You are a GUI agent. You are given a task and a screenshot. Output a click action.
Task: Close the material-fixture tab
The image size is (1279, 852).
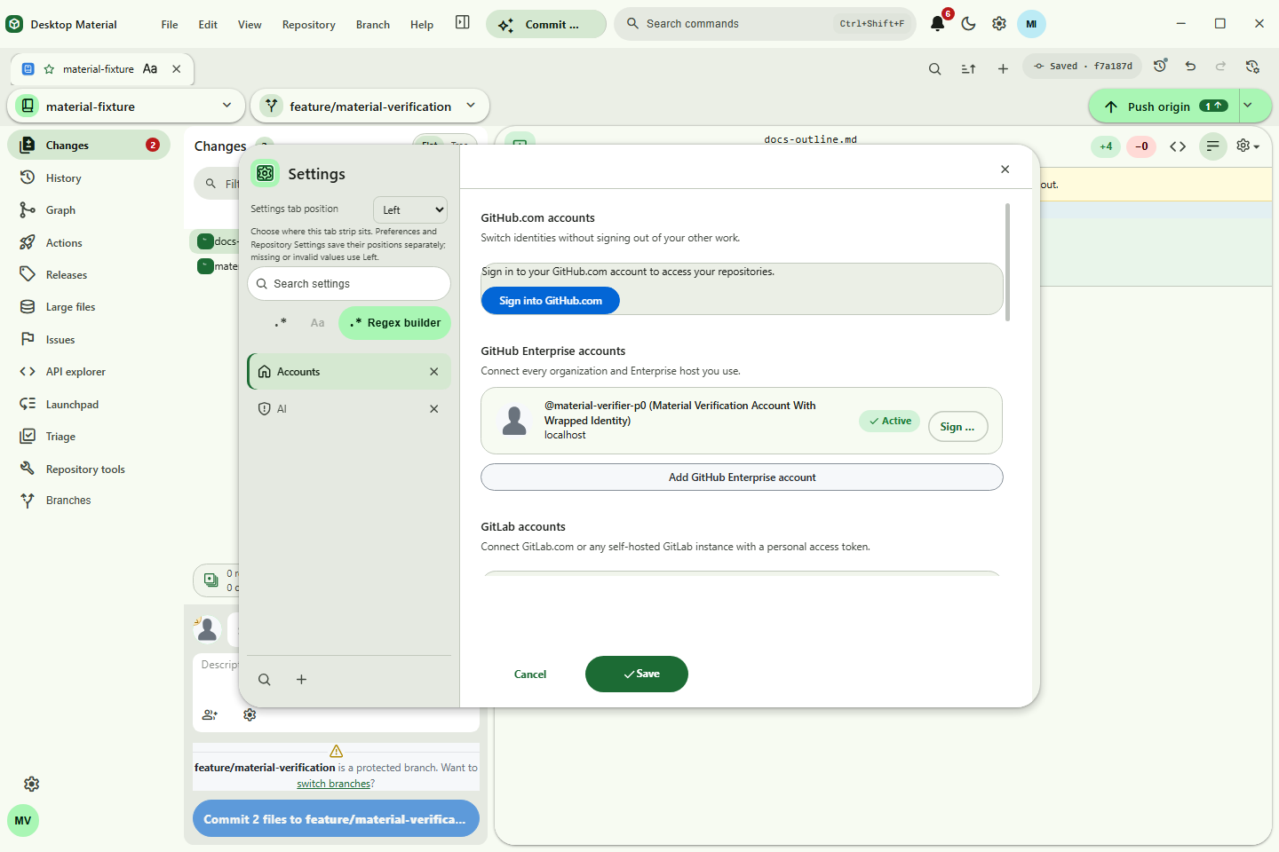176,68
